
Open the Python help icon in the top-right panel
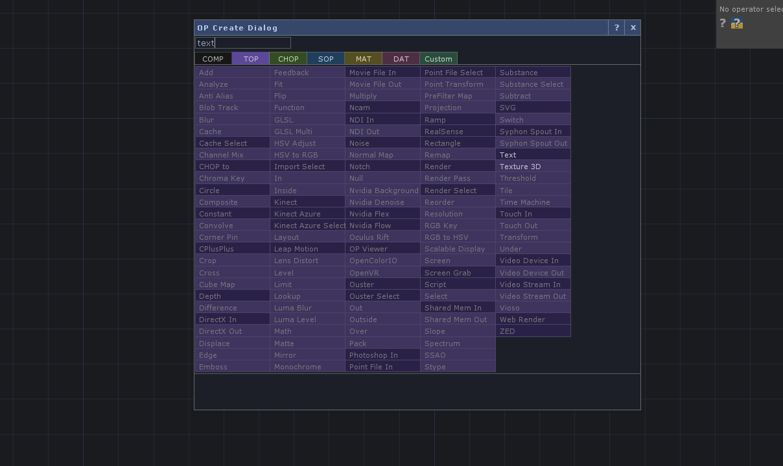pyautogui.click(x=737, y=23)
